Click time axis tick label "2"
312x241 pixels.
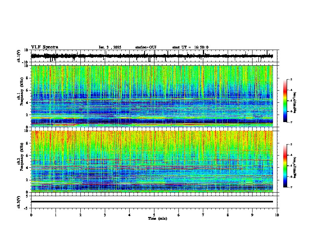[80, 215]
